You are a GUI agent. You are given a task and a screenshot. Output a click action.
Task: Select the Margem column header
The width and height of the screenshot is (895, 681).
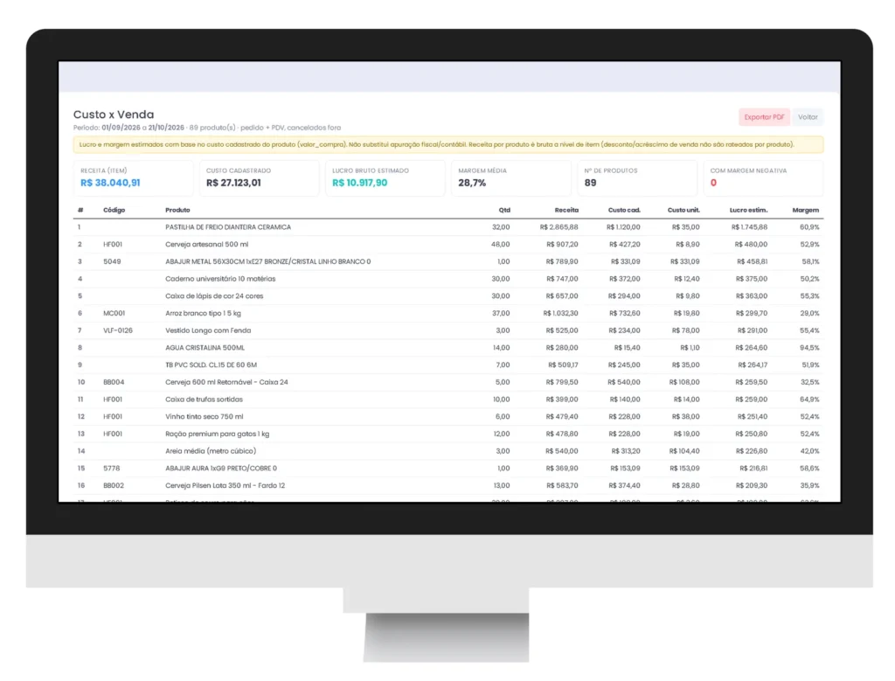coord(805,210)
